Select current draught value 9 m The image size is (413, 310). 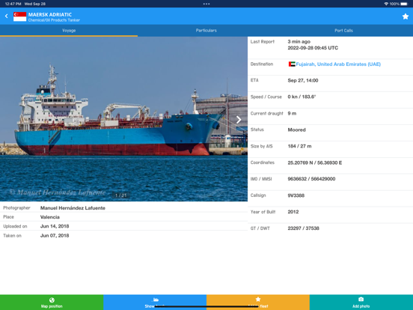pos(292,113)
